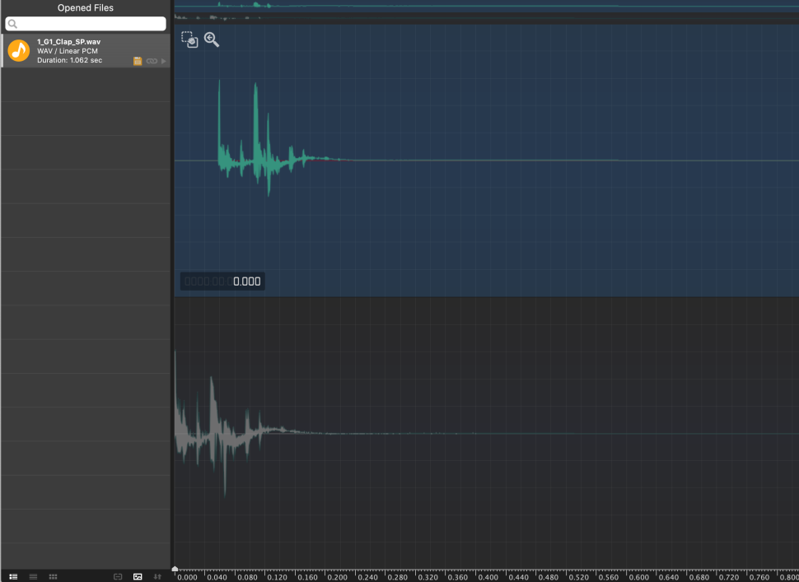This screenshot has height=582, width=799.
Task: Click the link icon on the file row
Action: coord(152,61)
